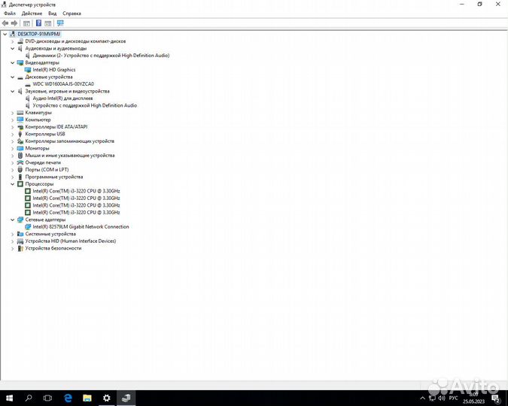The image size is (508, 406).
Task: Click the Контроллеры USB plug icon
Action: click(20, 134)
